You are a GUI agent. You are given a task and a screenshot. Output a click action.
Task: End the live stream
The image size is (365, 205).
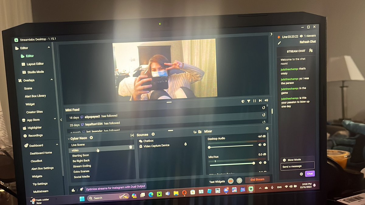pyautogui.click(x=257, y=179)
